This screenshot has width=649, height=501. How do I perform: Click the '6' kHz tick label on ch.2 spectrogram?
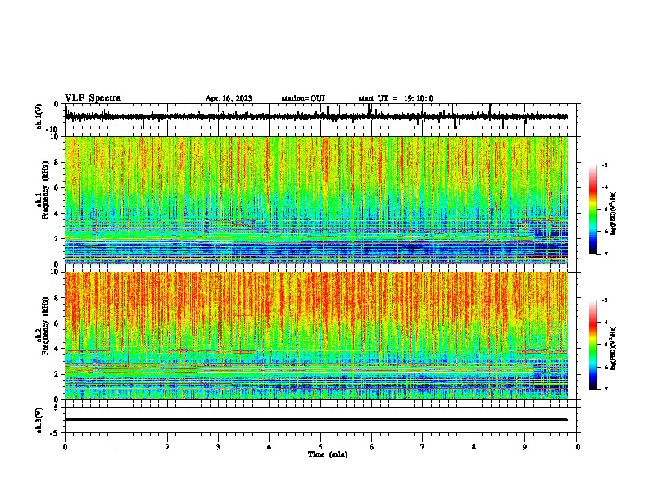(57, 323)
